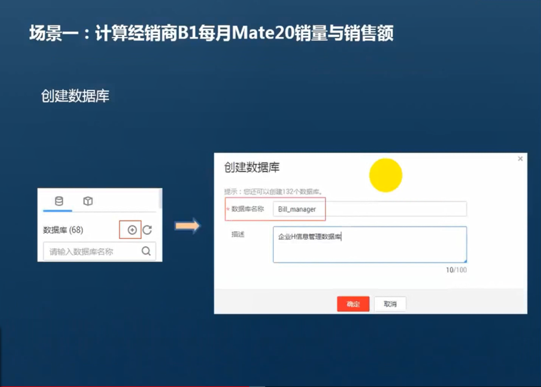541x387 pixels.
Task: Click the 创建数据库 dialog title
Action: (x=252, y=167)
